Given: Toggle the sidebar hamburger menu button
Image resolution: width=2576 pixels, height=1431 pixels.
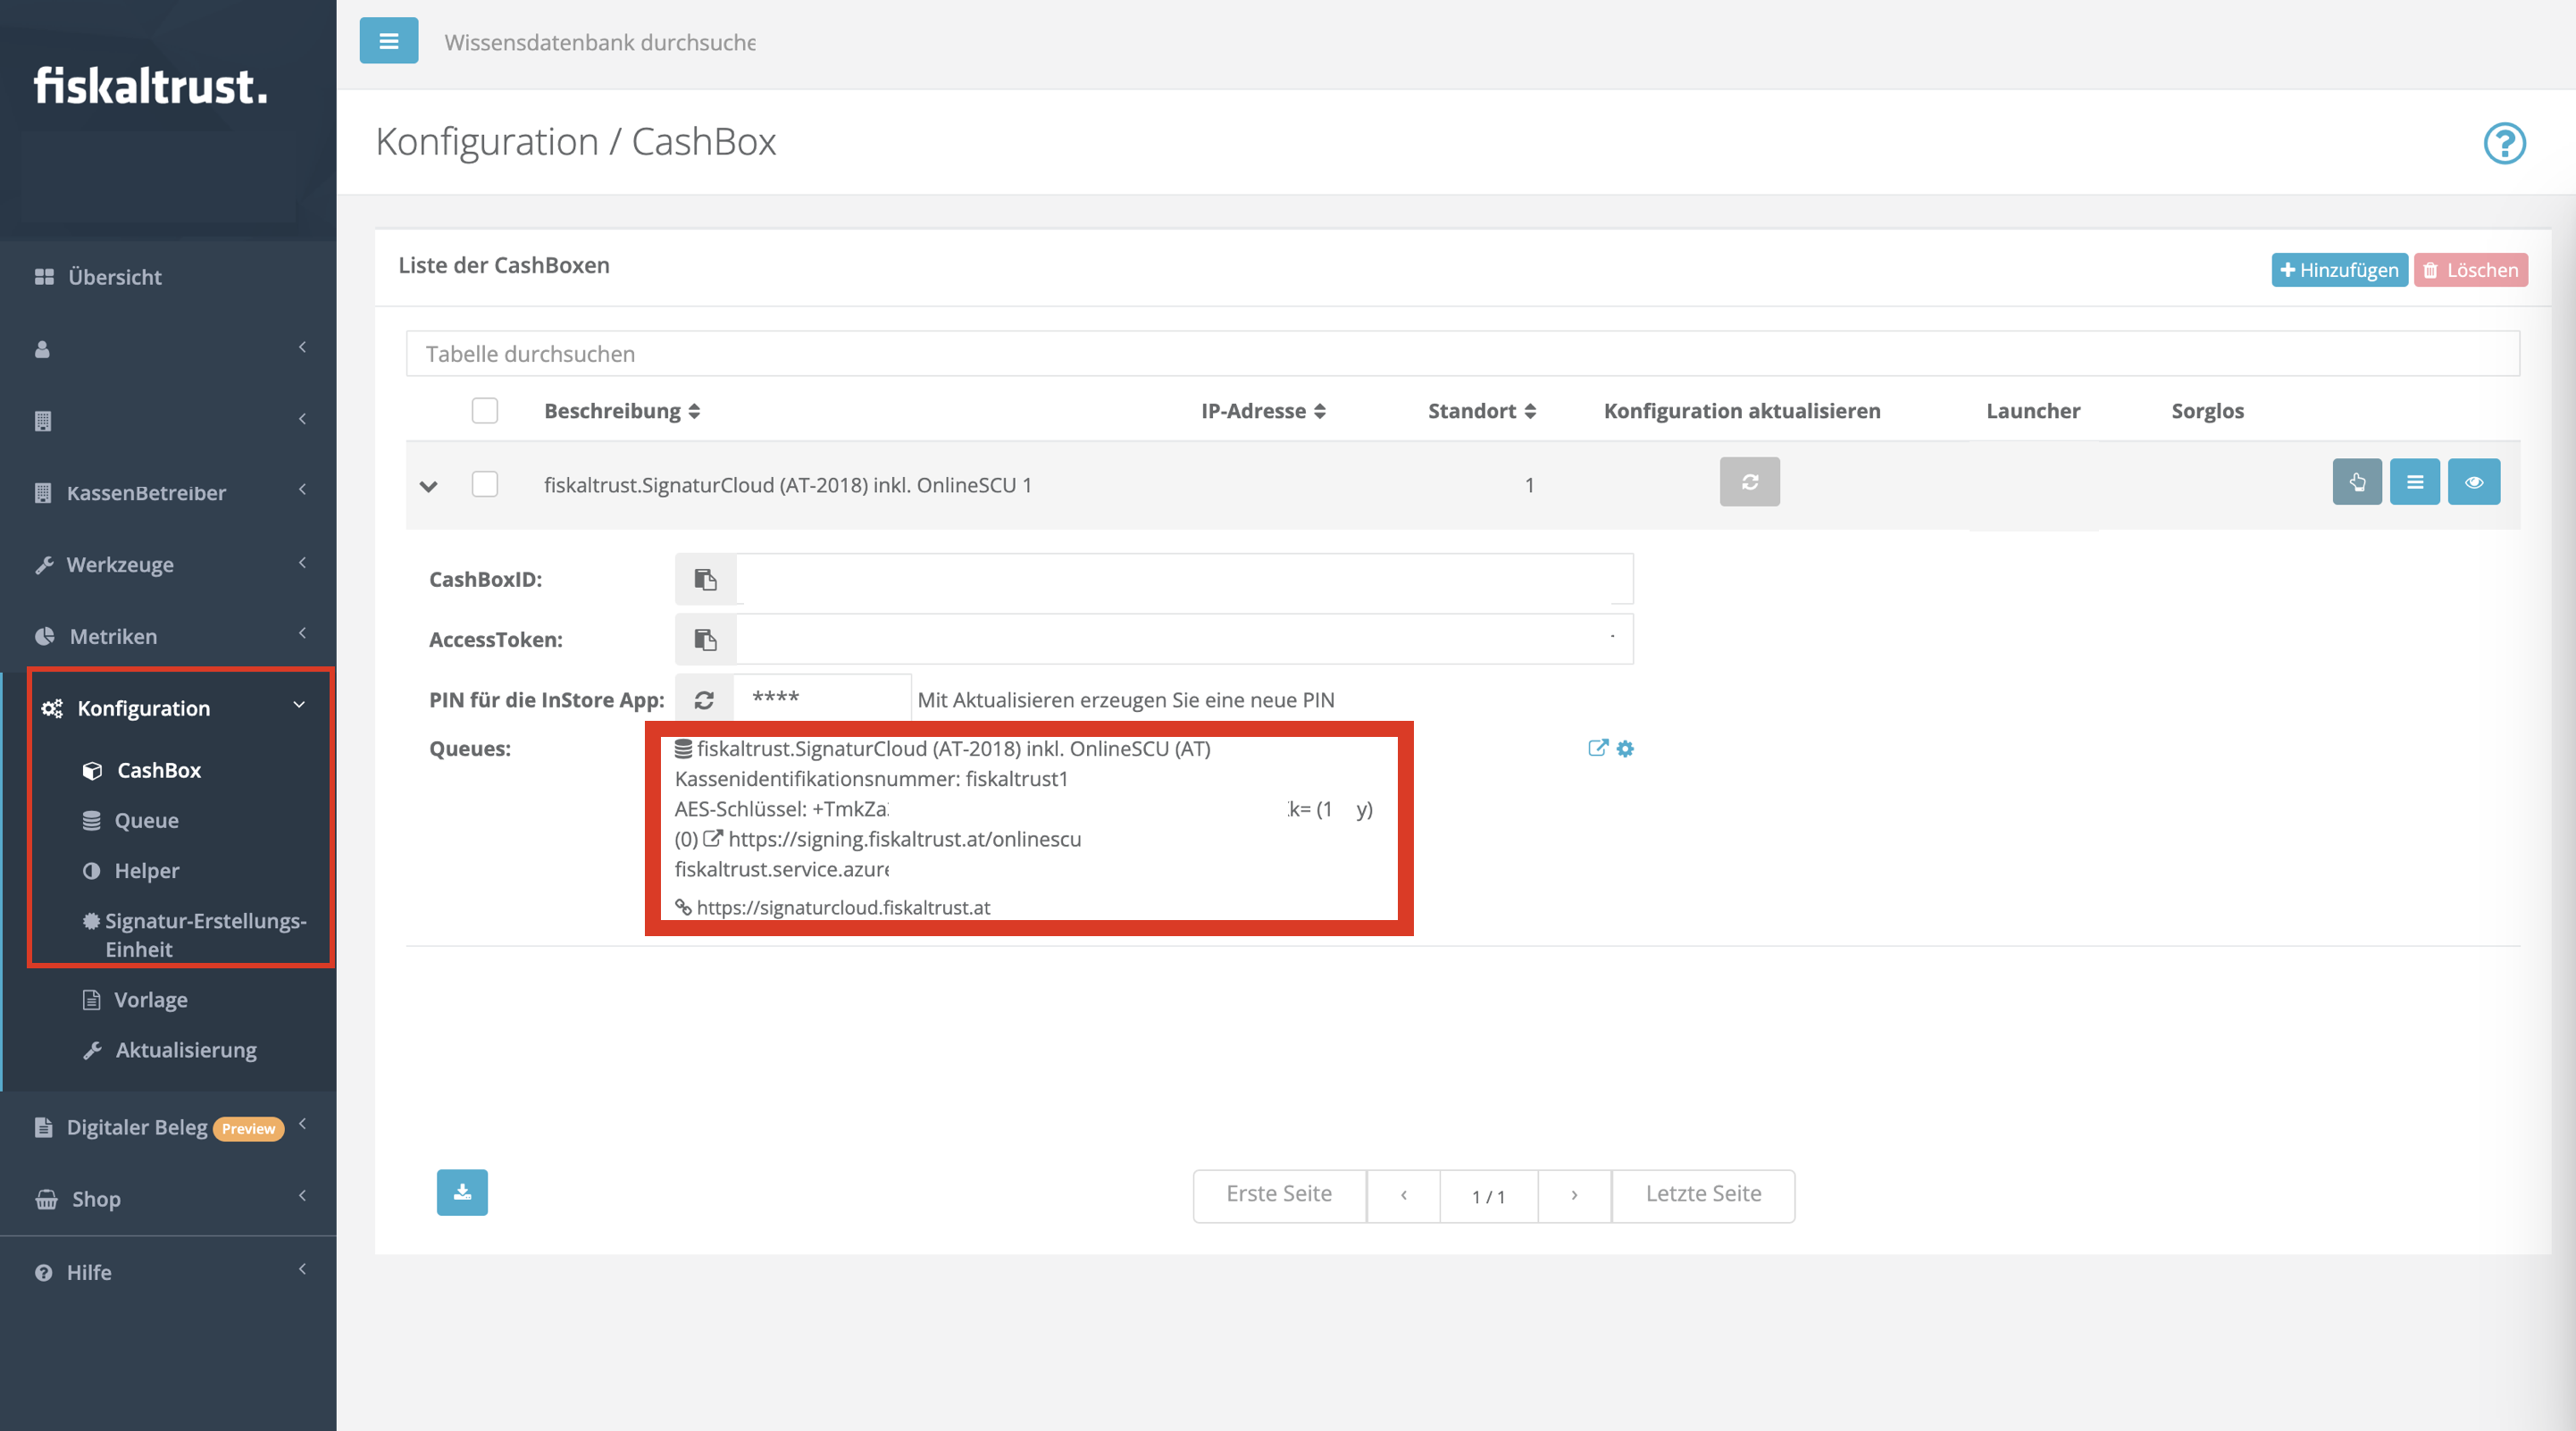Looking at the screenshot, I should [x=389, y=41].
